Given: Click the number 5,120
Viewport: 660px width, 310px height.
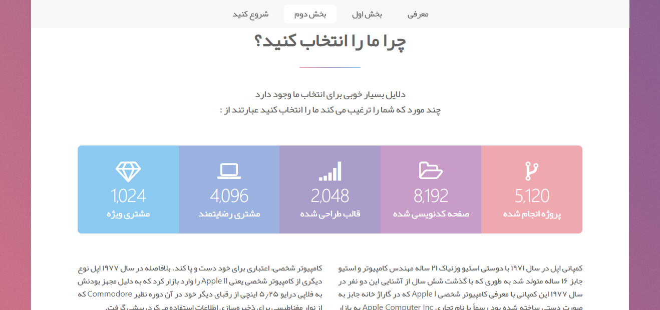Looking at the screenshot, I should click(x=532, y=195).
